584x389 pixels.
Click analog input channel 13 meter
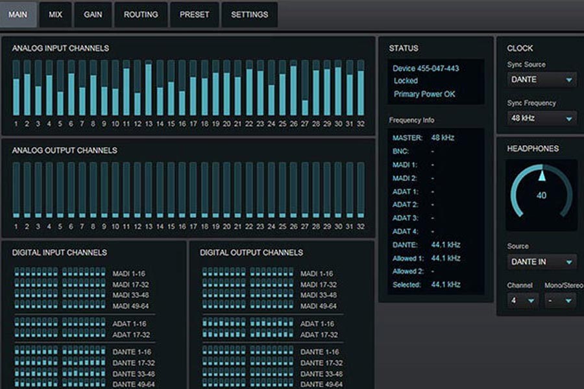(149, 88)
